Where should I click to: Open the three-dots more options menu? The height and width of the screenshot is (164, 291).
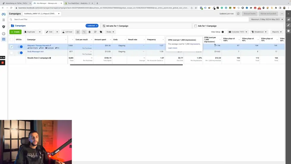(282, 14)
